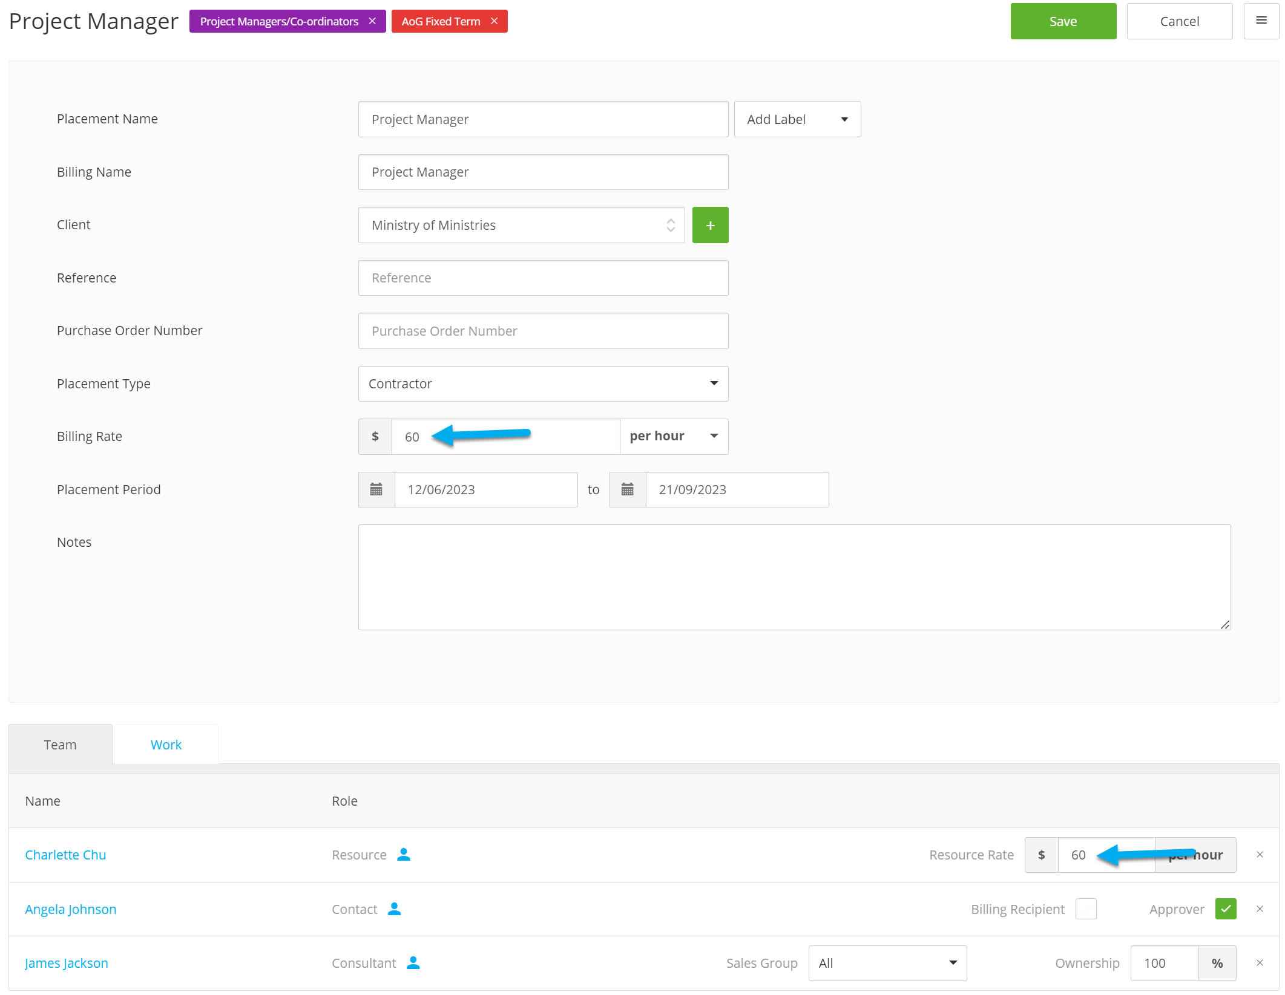Image resolution: width=1285 pixels, height=995 pixels.
Task: Remove the AoG Fixed Term label
Action: (494, 21)
